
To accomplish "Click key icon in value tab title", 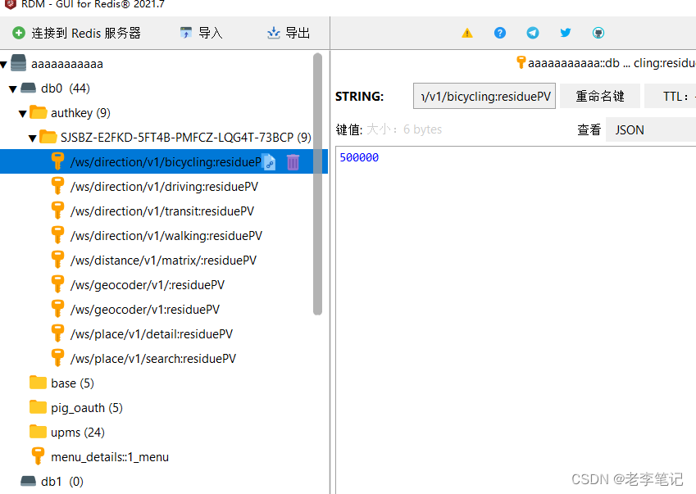I will coord(521,62).
